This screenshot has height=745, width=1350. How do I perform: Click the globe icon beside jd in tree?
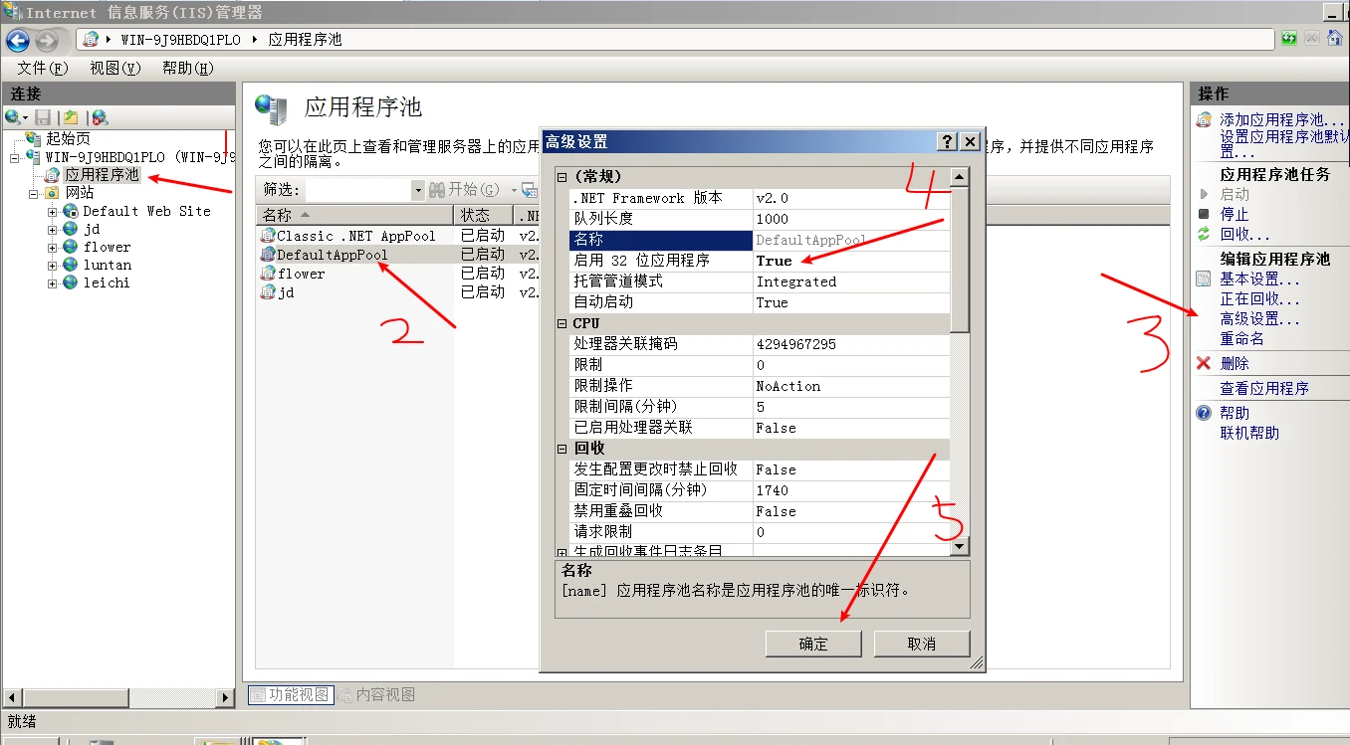coord(70,229)
